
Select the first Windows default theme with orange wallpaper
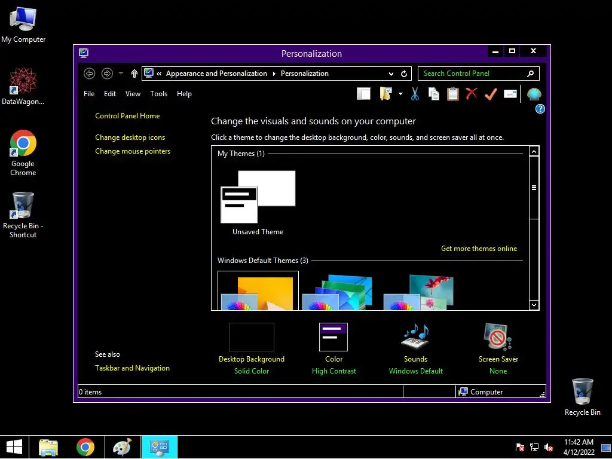point(258,291)
